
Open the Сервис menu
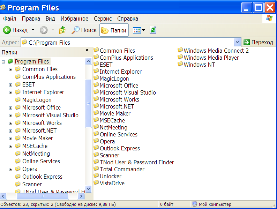click(103, 19)
